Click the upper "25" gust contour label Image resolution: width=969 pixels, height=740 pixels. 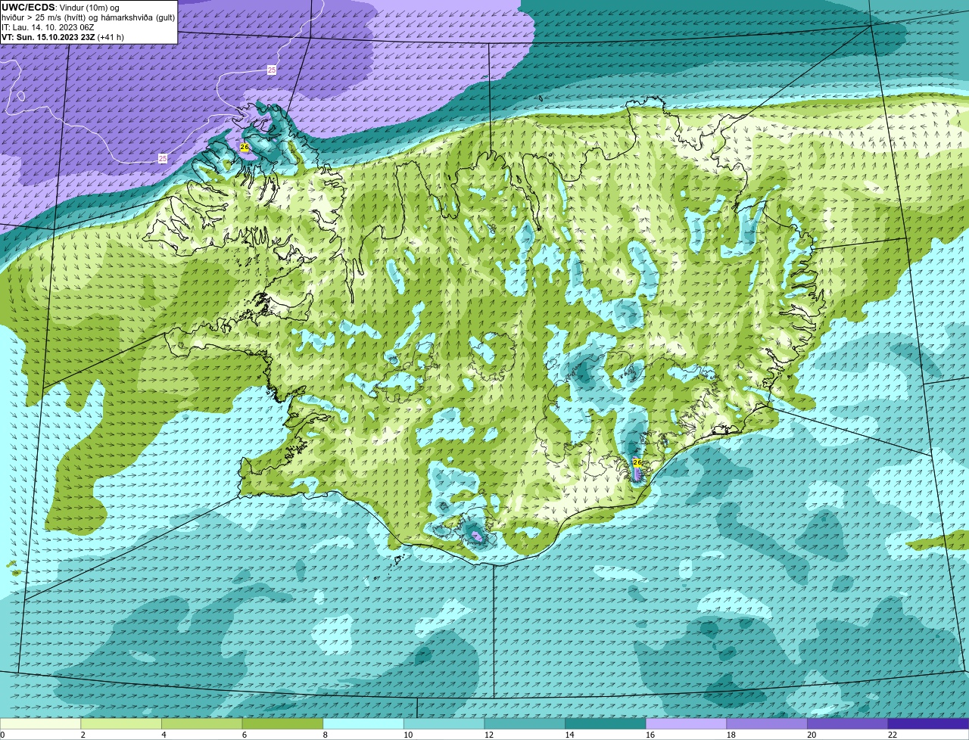pyautogui.click(x=272, y=70)
